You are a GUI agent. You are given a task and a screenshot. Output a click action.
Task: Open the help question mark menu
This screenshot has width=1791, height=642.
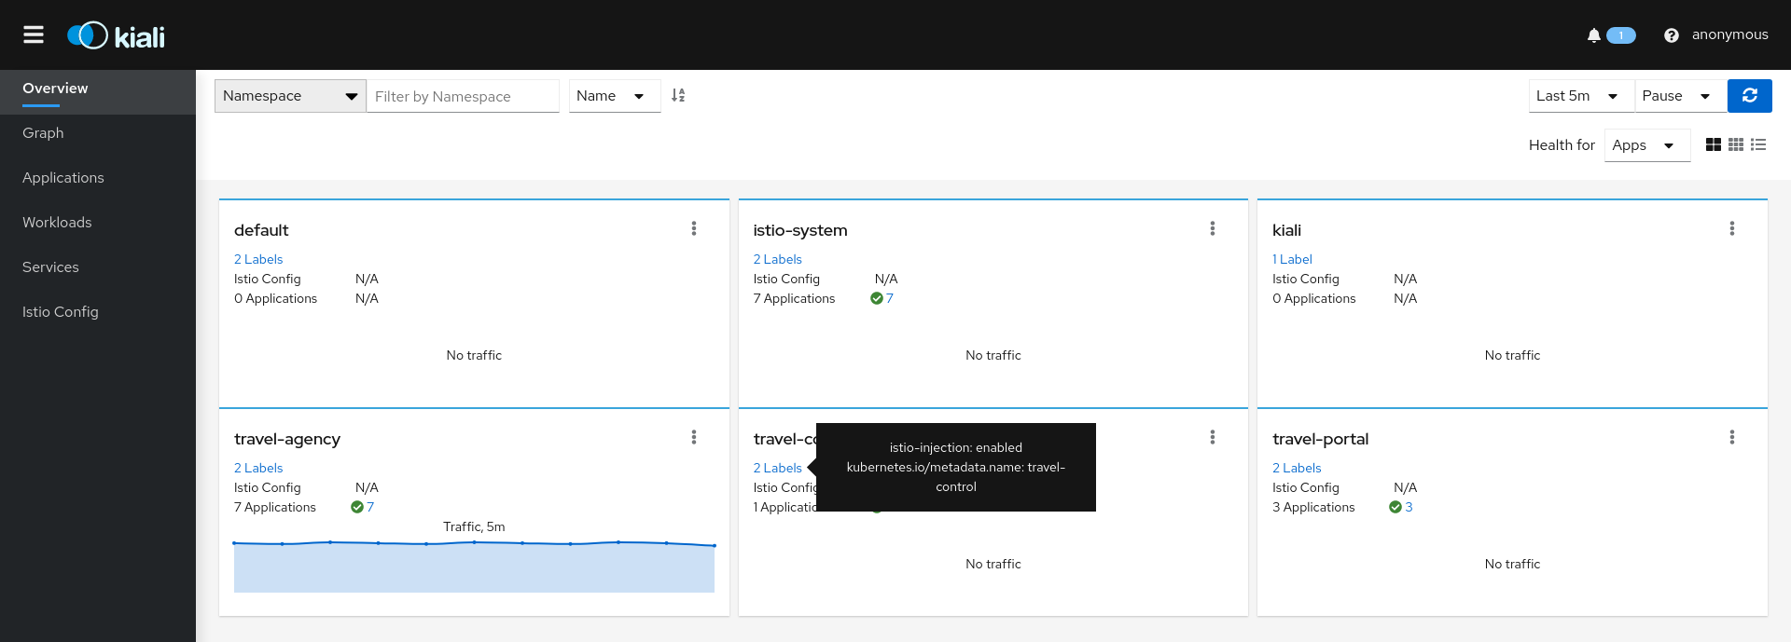(x=1671, y=35)
